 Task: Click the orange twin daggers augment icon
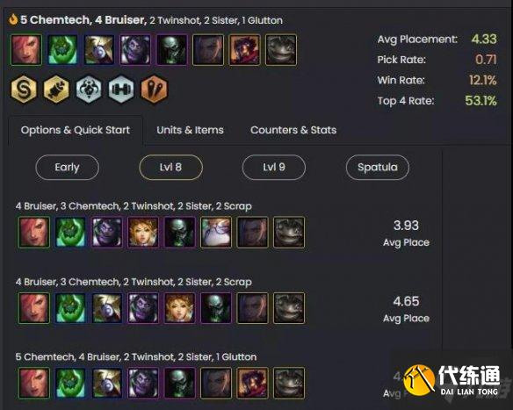coord(154,89)
